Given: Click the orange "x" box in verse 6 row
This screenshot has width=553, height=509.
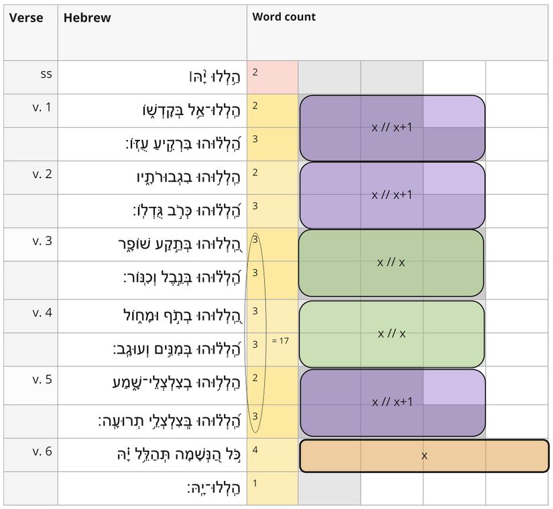Looking at the screenshot, I should pos(424,455).
